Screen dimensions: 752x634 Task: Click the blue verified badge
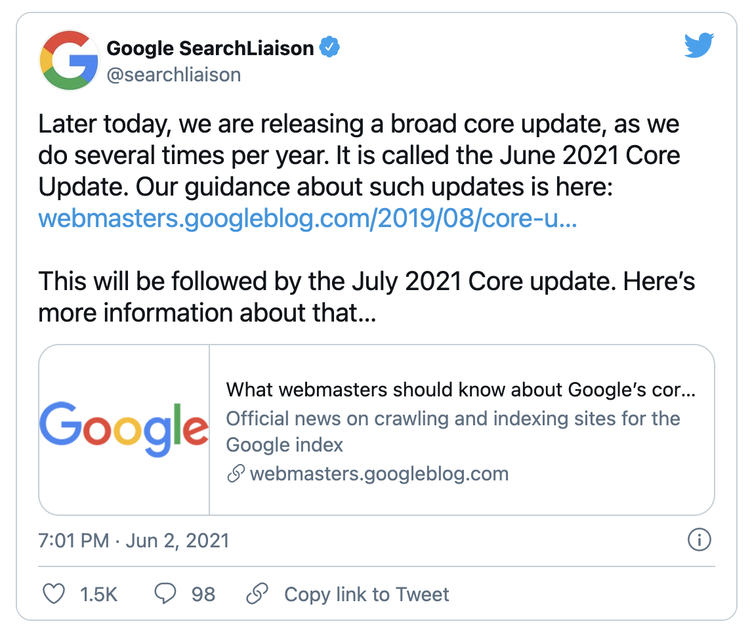(329, 47)
